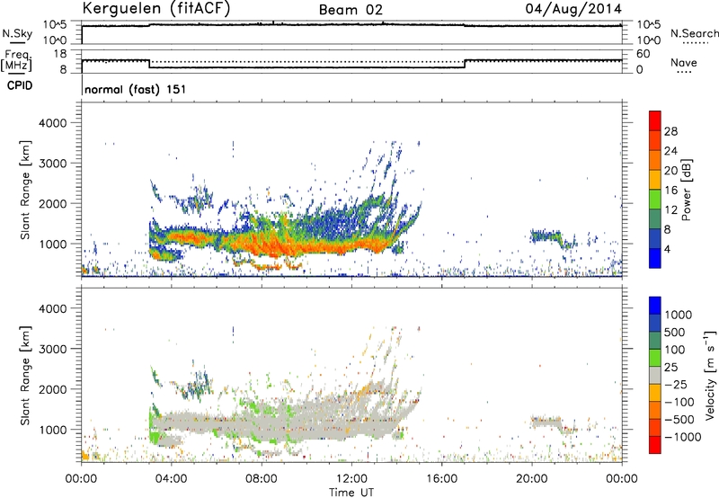Select the 'N.Sky' legend label

17,33
